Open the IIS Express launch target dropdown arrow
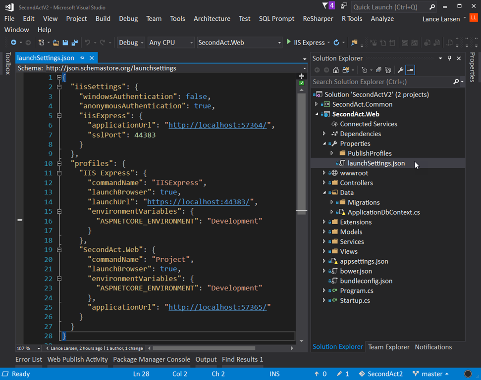Screen dimensions: 481x380 pos(328,43)
